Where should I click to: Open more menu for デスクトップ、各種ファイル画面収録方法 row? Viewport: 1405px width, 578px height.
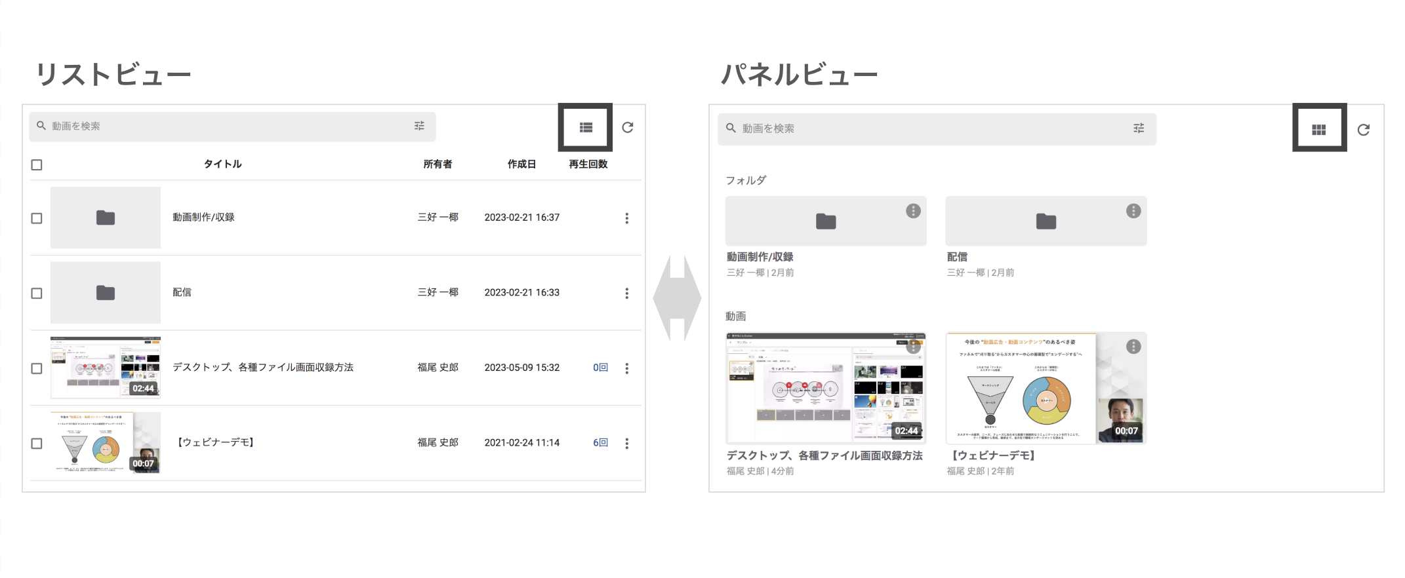(627, 368)
